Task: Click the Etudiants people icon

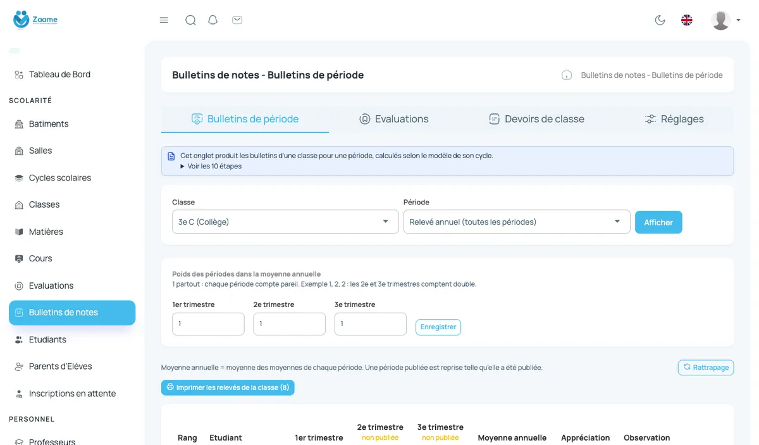Action: pyautogui.click(x=19, y=340)
